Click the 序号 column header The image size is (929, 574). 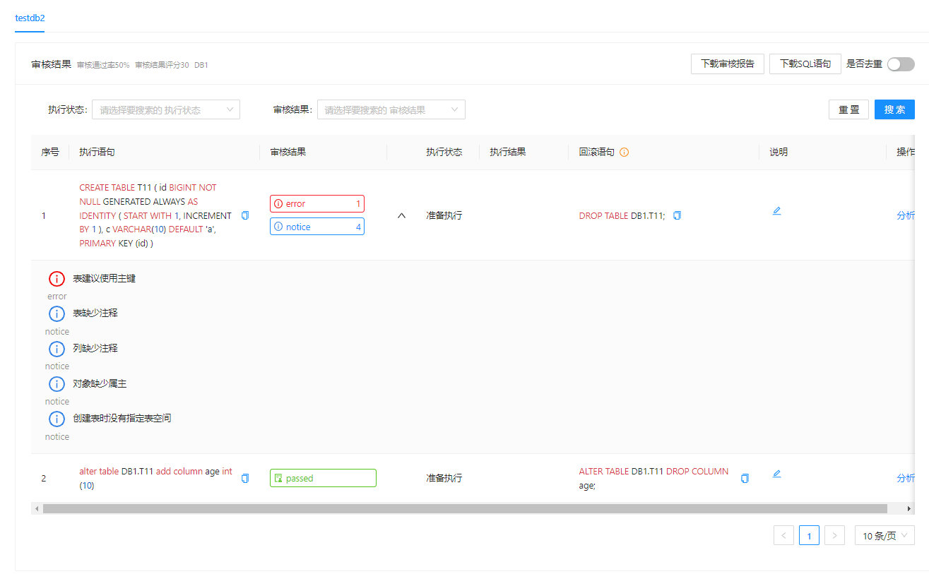pyautogui.click(x=50, y=152)
